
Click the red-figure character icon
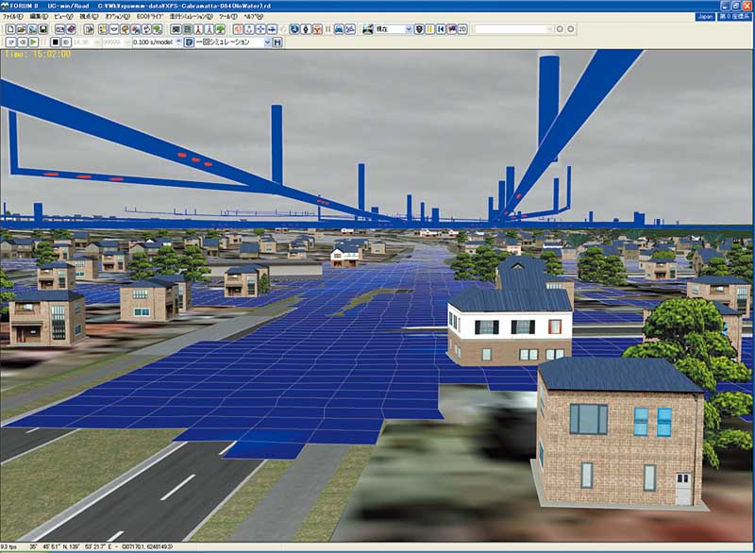(198, 29)
